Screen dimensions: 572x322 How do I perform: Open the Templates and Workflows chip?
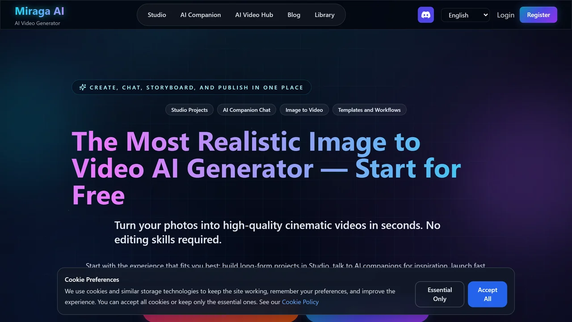(x=370, y=110)
